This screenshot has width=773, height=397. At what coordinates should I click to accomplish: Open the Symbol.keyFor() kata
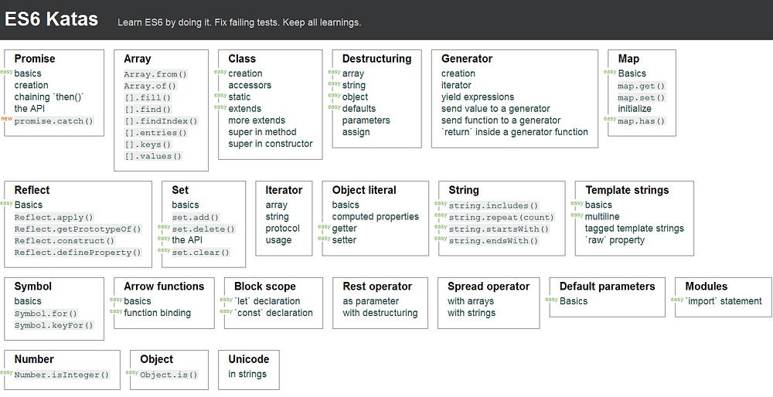pyautogui.click(x=53, y=325)
